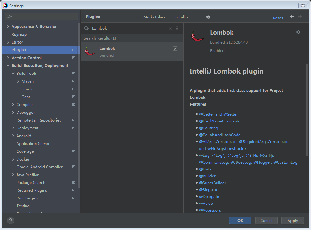Click the IntelliJ icon in title bar
311x230 pixels.
click(x=6, y=6)
